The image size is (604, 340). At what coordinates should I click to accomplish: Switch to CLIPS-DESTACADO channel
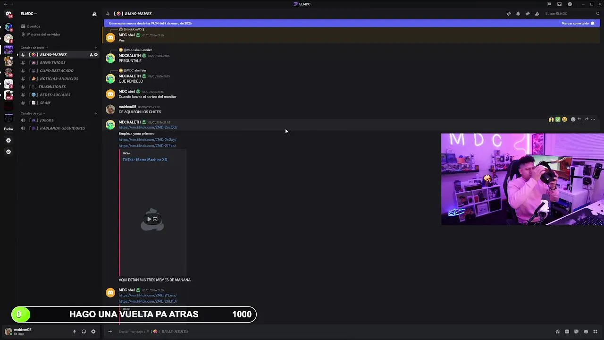point(58,71)
